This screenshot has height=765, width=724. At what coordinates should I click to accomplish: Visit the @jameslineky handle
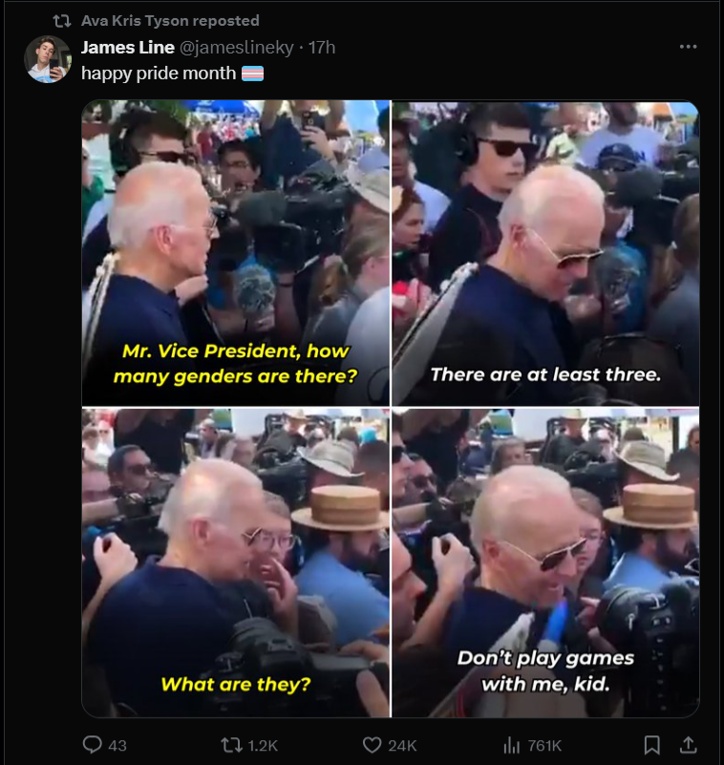pos(237,48)
